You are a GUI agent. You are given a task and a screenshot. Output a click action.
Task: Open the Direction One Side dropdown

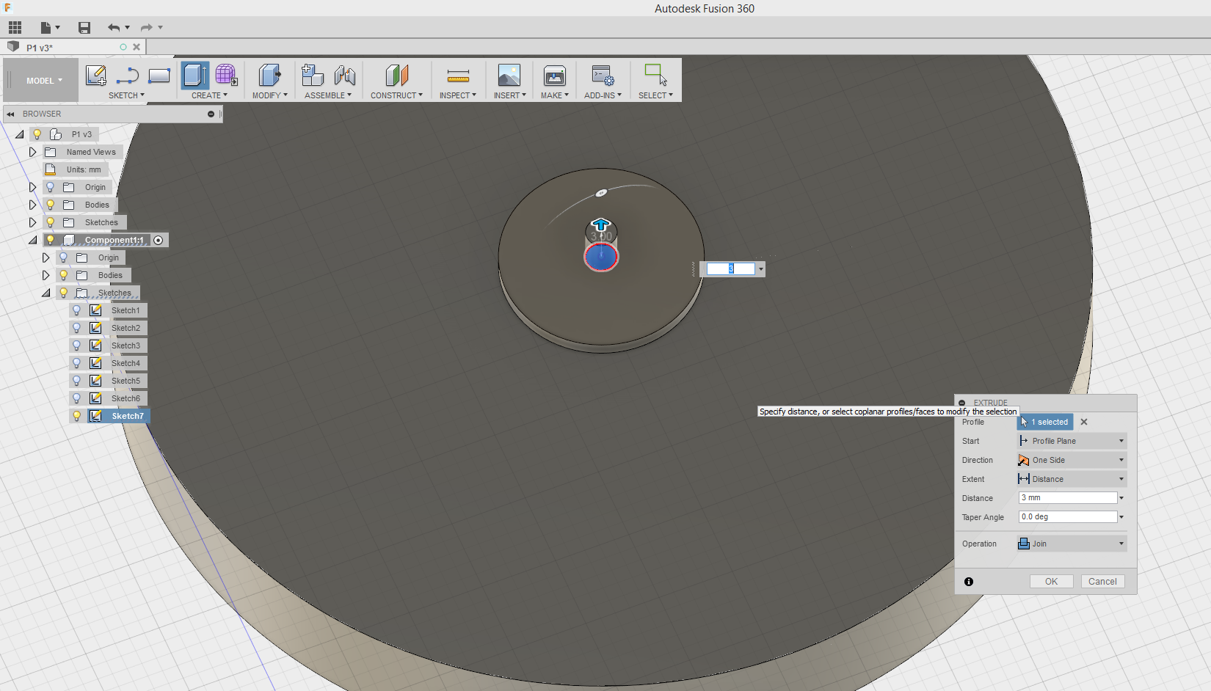(x=1072, y=460)
